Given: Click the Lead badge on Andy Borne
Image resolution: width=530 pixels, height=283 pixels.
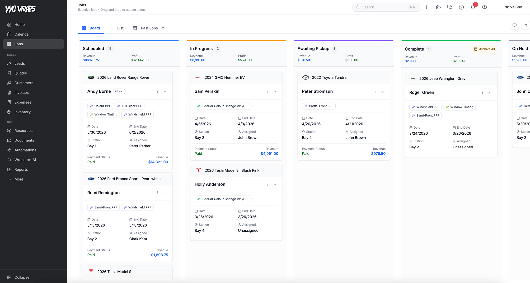Looking at the screenshot, I should [x=119, y=91].
